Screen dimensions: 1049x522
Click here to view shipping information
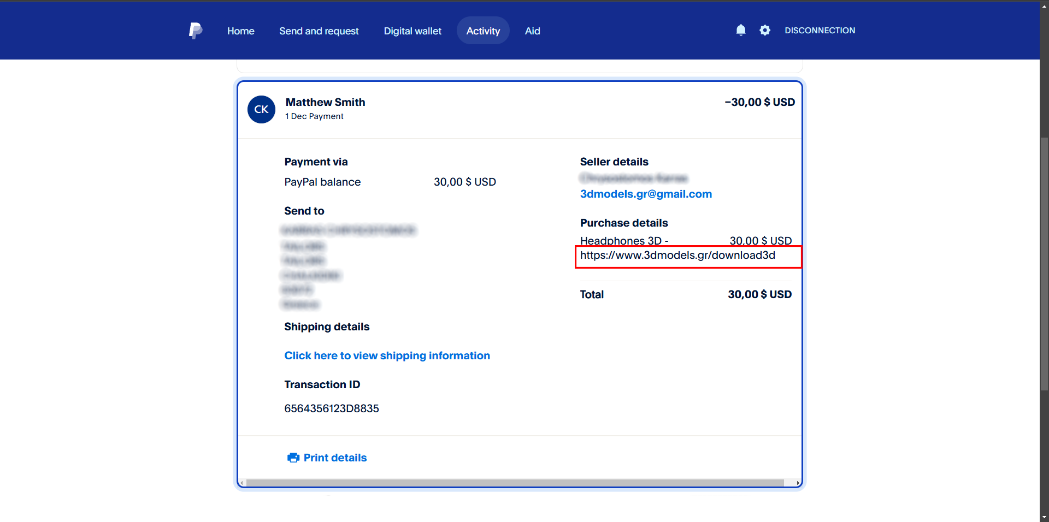[x=387, y=355]
